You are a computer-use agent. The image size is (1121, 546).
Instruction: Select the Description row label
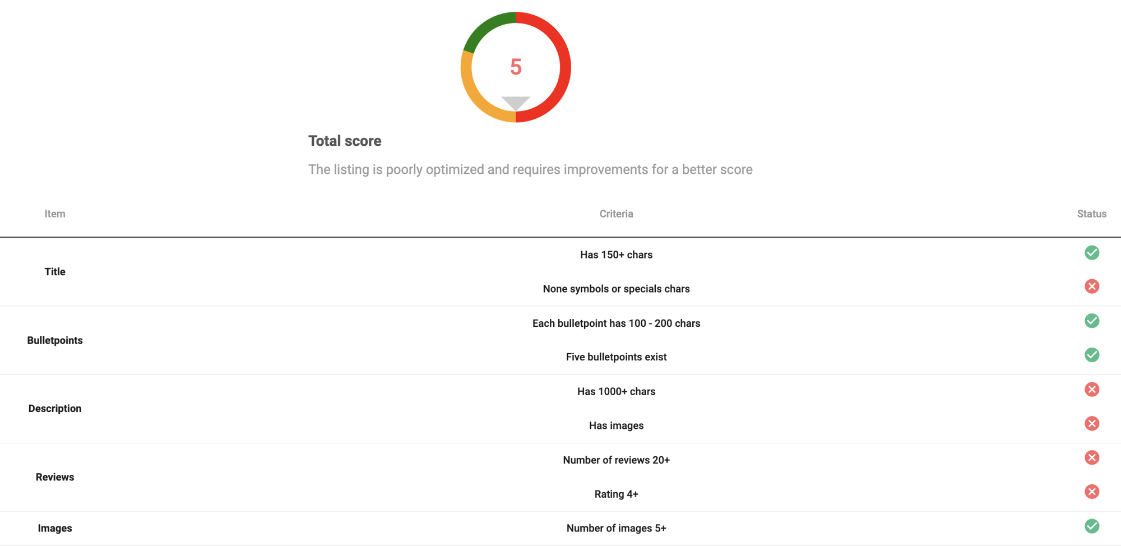(x=55, y=409)
